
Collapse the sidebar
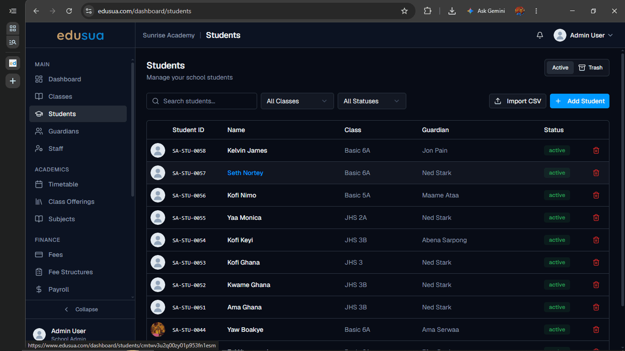tap(81, 309)
